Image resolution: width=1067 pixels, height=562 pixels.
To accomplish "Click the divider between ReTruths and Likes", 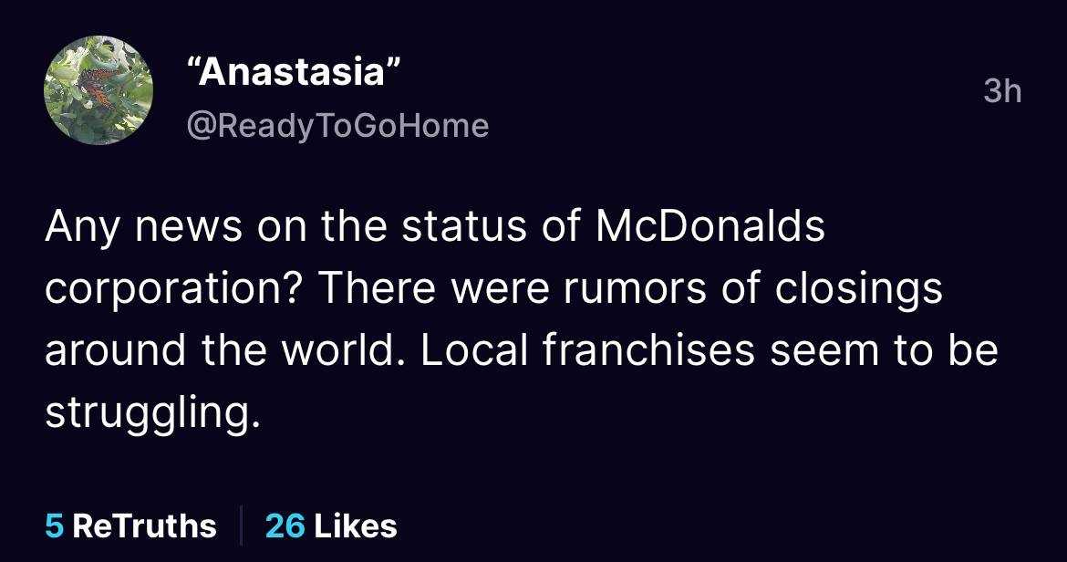I will [x=241, y=526].
